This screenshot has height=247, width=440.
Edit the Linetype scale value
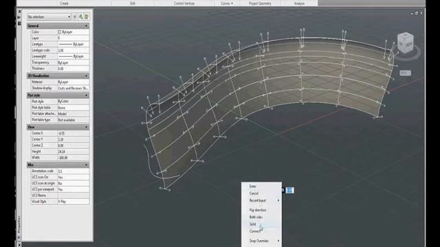[74, 50]
